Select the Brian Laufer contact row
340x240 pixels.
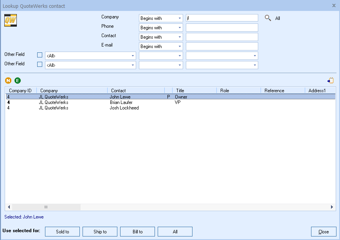(171, 102)
